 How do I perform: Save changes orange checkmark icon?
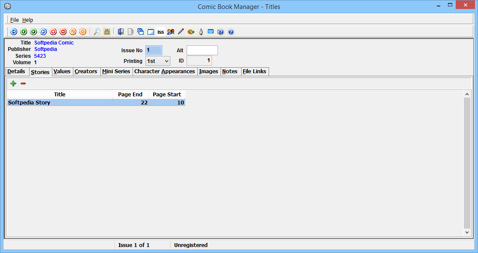coord(73,32)
